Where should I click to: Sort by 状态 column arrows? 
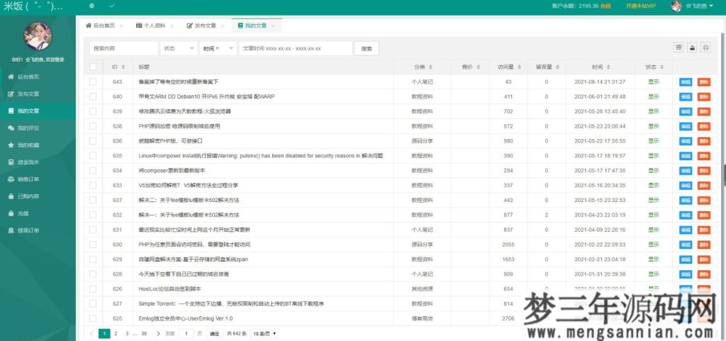click(x=662, y=67)
